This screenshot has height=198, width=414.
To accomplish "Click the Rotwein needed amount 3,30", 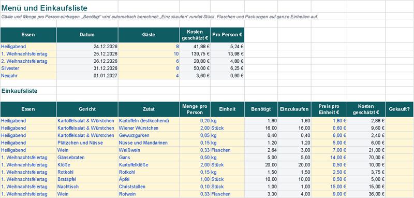I will coord(261,194).
